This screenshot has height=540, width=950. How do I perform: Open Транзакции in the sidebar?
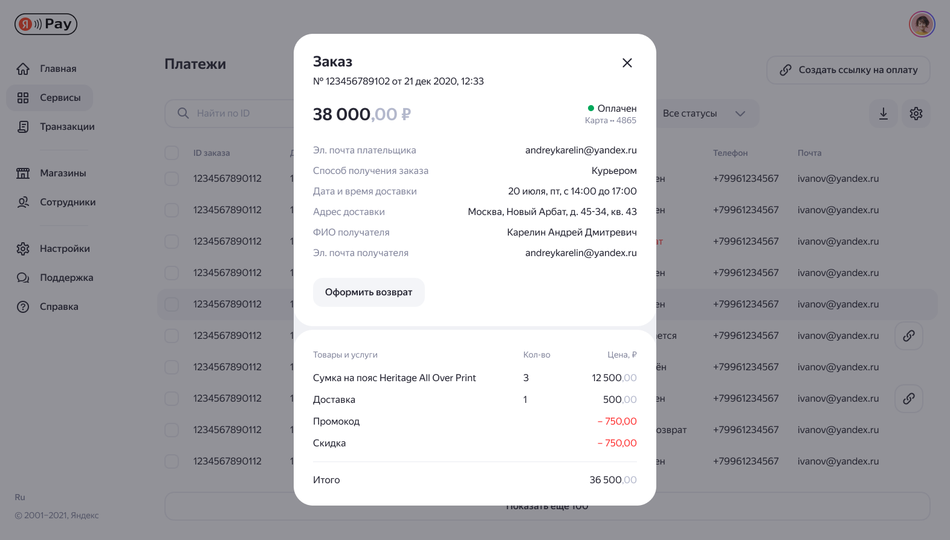pos(67,127)
